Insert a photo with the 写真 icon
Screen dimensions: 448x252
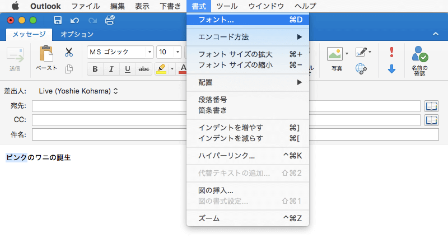[x=335, y=54]
